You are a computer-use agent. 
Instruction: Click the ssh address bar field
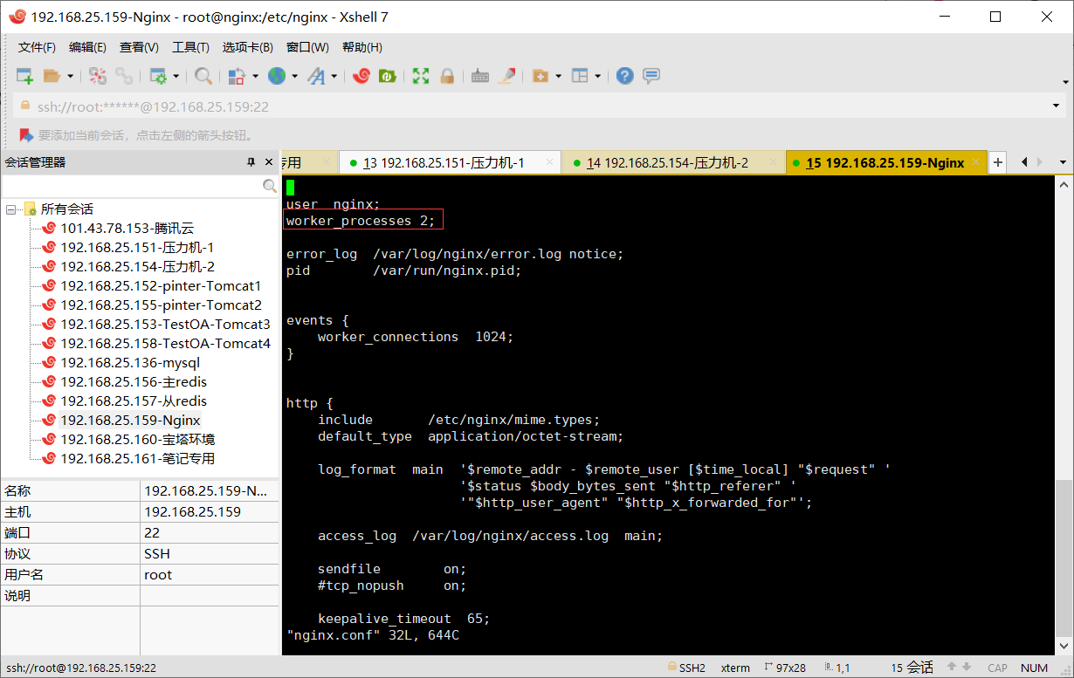pyautogui.click(x=531, y=106)
